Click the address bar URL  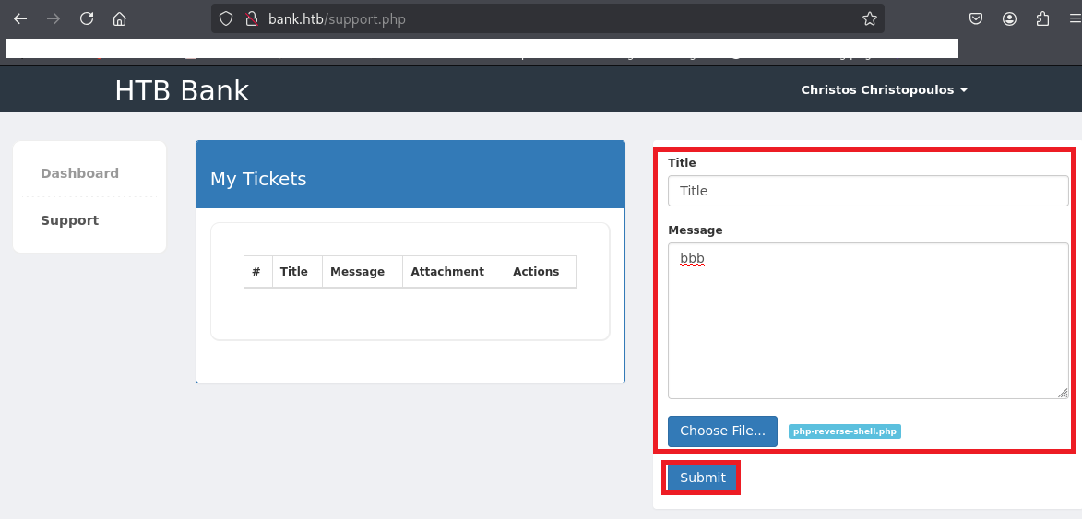point(553,18)
